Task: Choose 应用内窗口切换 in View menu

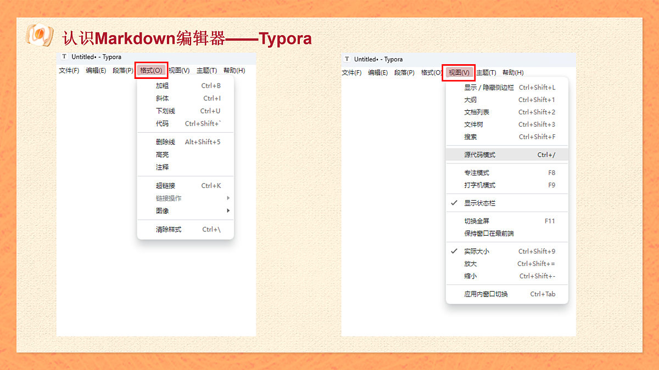Action: (507, 294)
